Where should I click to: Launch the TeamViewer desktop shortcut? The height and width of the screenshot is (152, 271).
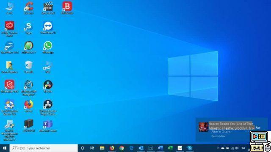(x=48, y=27)
